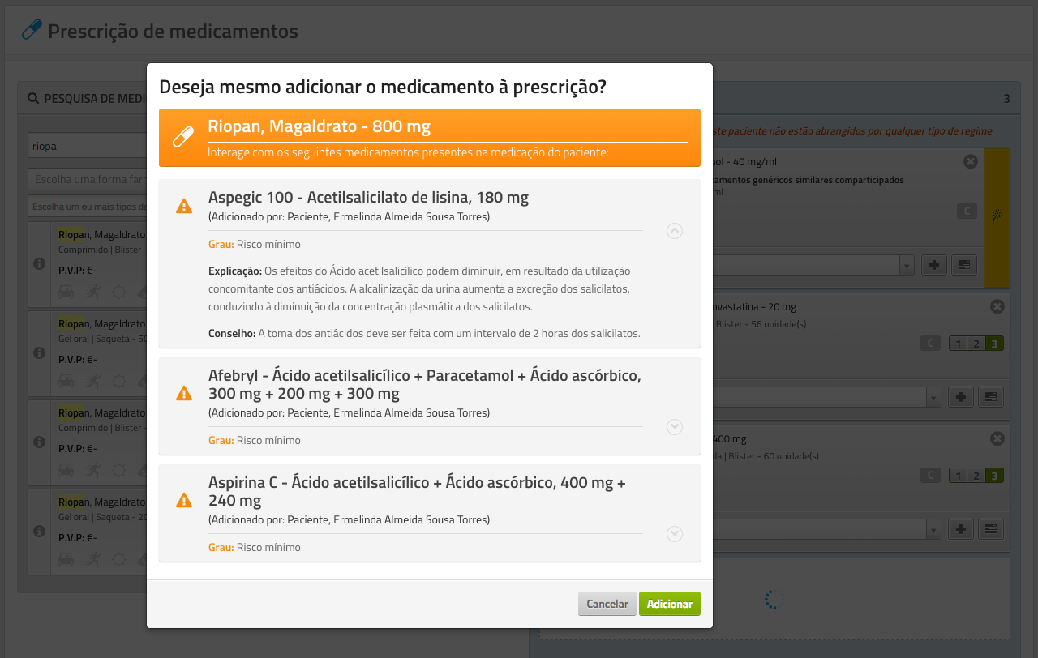Click 'Grau: Risco mínimo' under Aspirina C
The height and width of the screenshot is (658, 1038).
click(255, 547)
